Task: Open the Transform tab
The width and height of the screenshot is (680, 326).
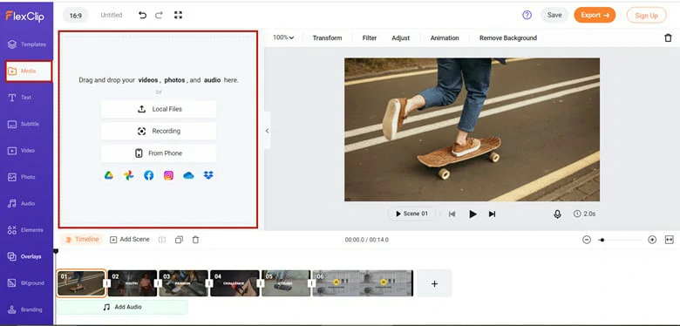Action: (x=327, y=38)
